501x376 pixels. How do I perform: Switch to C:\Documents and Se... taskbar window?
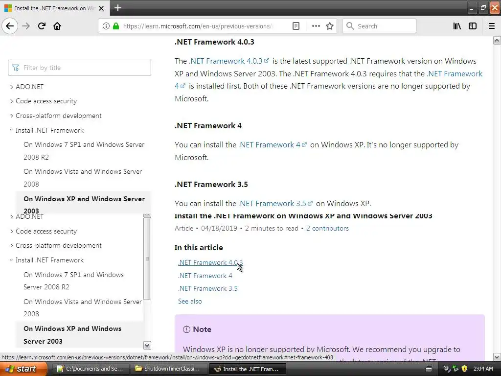point(90,369)
